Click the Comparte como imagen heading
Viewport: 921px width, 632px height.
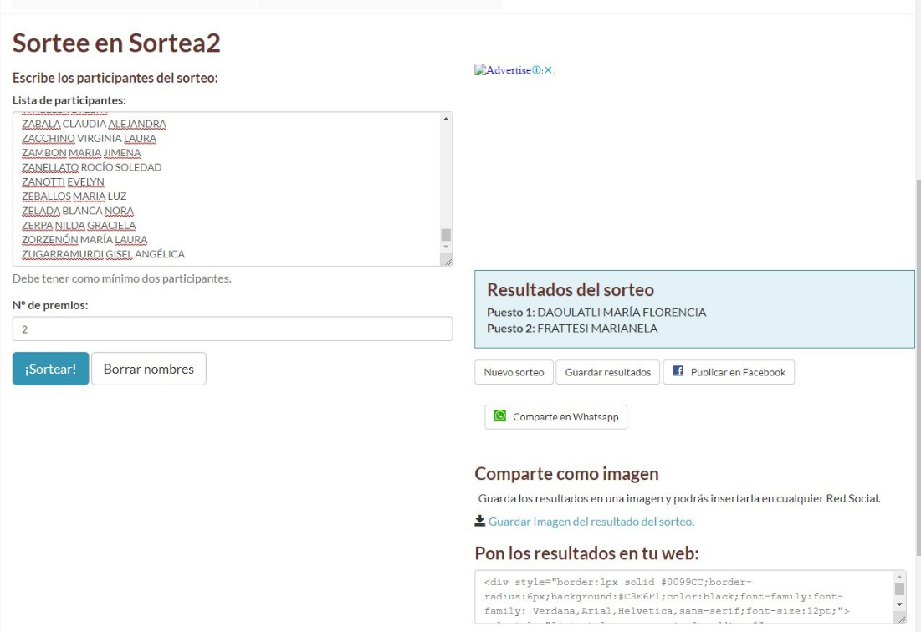(x=567, y=473)
